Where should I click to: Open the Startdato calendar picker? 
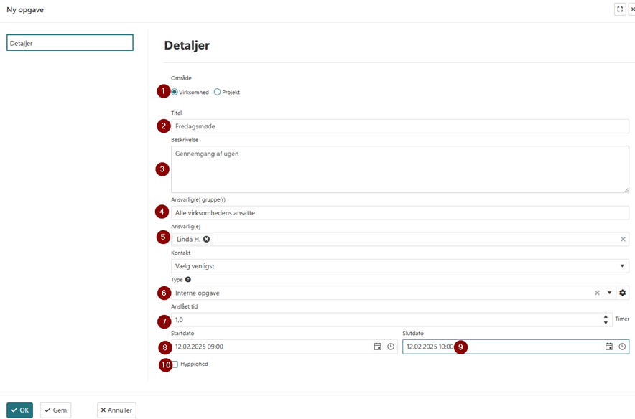click(378, 347)
